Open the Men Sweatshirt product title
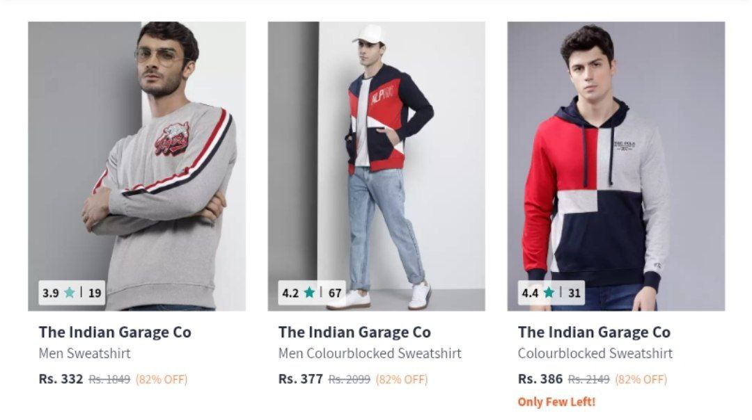 pyautogui.click(x=84, y=353)
